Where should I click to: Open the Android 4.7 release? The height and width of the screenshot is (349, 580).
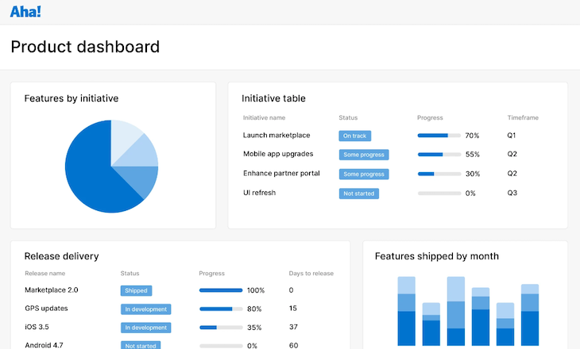(x=44, y=345)
